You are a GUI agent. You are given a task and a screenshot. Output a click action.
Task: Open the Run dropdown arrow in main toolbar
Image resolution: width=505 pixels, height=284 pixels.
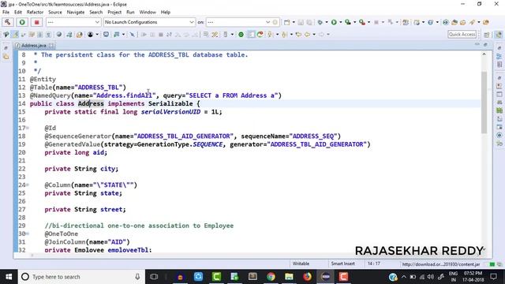[341, 22]
